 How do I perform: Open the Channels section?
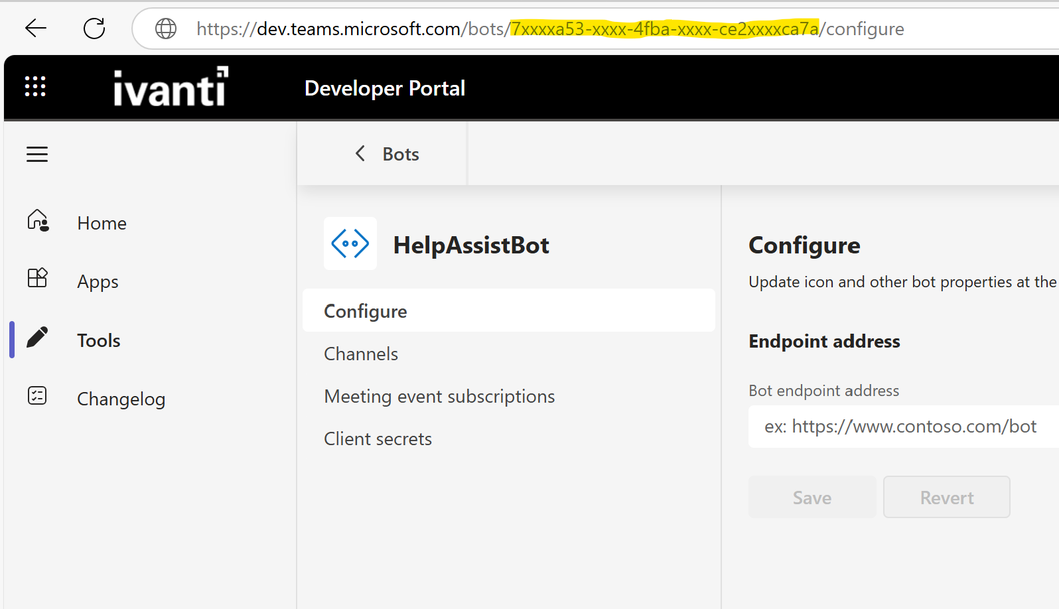click(361, 354)
